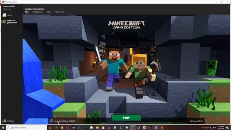Open the Installations tab

click(37, 12)
